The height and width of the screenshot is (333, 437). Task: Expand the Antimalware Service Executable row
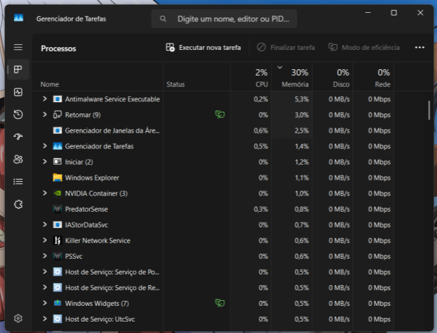[x=45, y=98]
